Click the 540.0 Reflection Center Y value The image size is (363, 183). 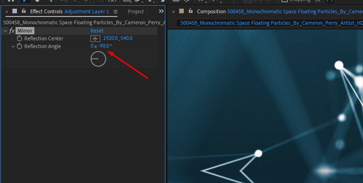coord(126,38)
